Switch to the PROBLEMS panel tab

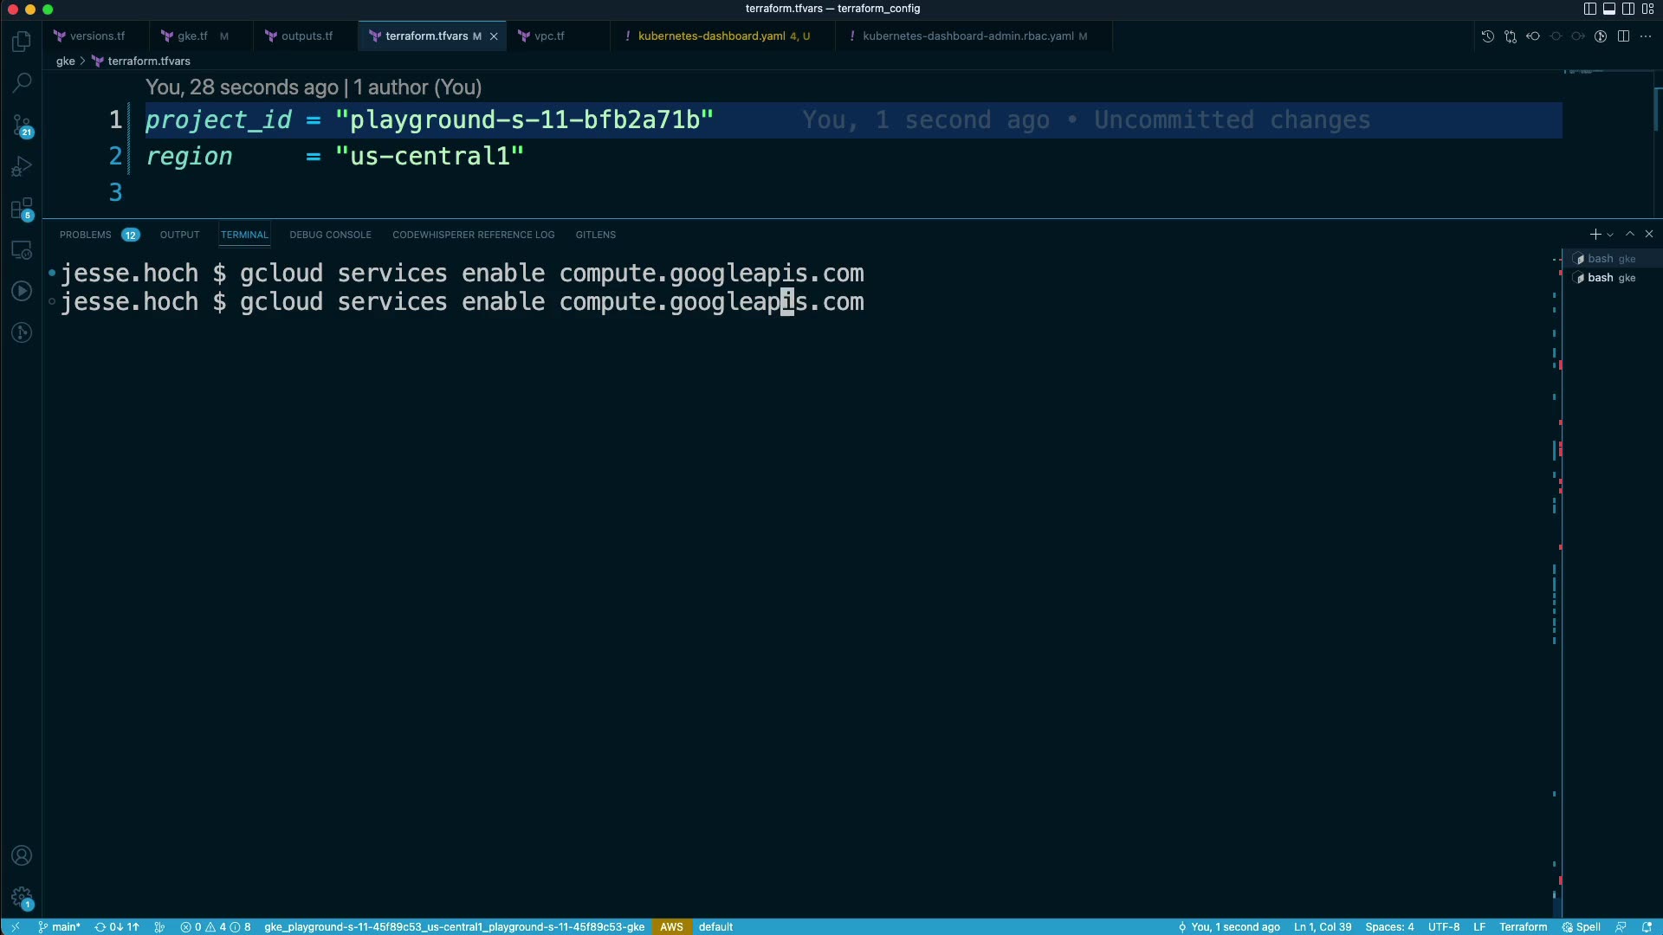click(x=85, y=235)
